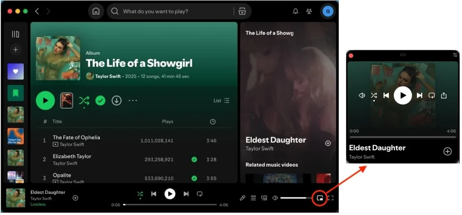Click now playing cover art in bottom bar
Viewport: 462px width, 215px height.
[16, 198]
